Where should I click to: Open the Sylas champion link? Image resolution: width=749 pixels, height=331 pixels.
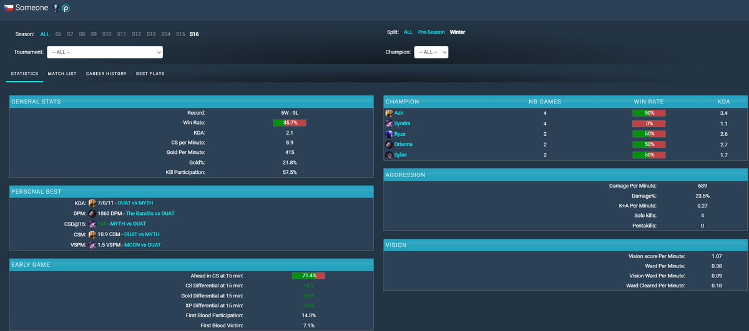(x=401, y=155)
